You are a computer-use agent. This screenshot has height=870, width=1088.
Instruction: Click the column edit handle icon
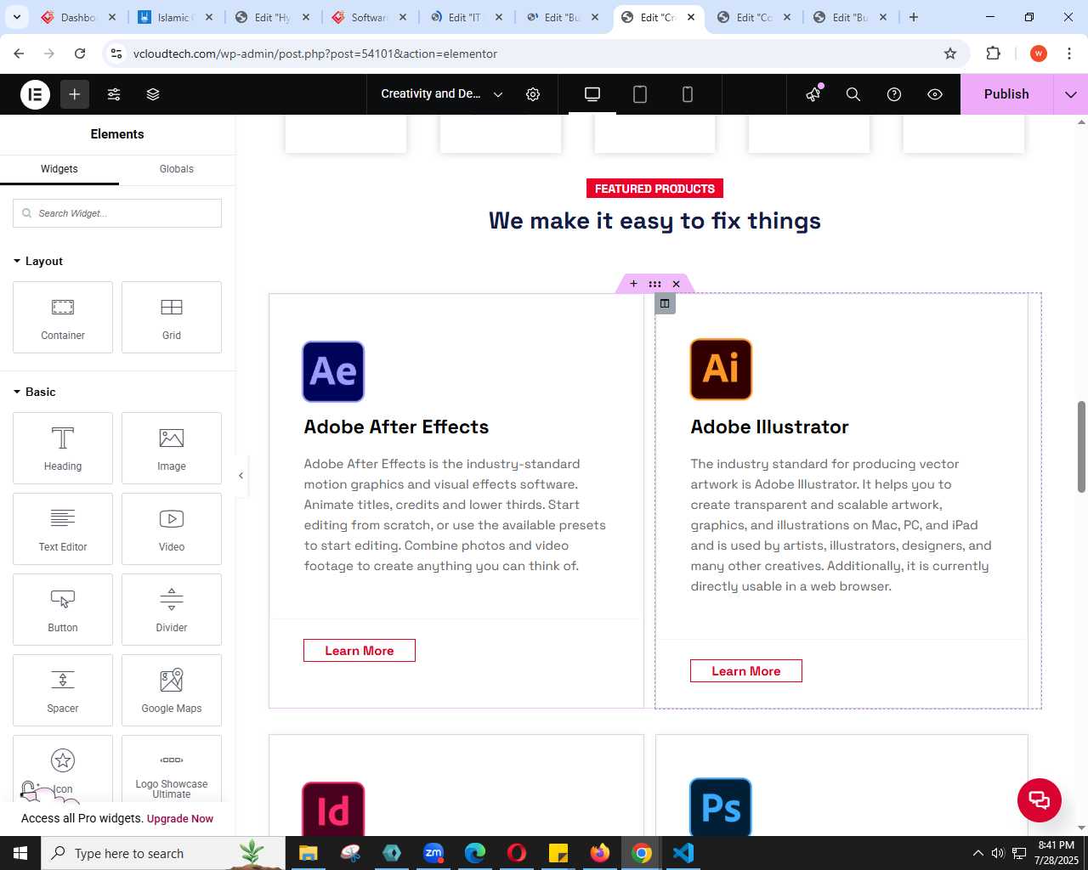[665, 303]
